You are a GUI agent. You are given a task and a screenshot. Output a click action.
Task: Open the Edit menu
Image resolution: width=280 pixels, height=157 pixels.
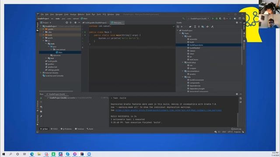[47, 14]
